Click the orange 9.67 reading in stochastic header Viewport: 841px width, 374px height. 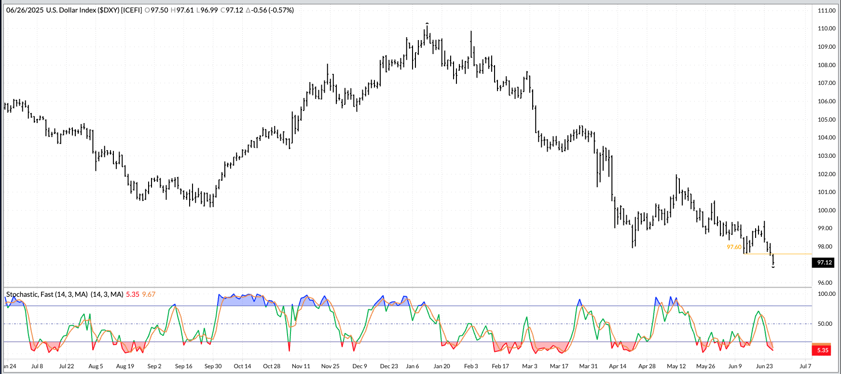pyautogui.click(x=149, y=294)
